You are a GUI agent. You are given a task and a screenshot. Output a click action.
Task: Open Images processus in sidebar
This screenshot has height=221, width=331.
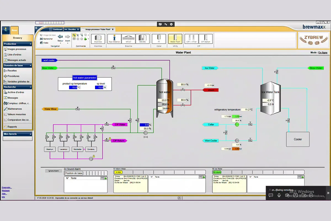(x=17, y=49)
